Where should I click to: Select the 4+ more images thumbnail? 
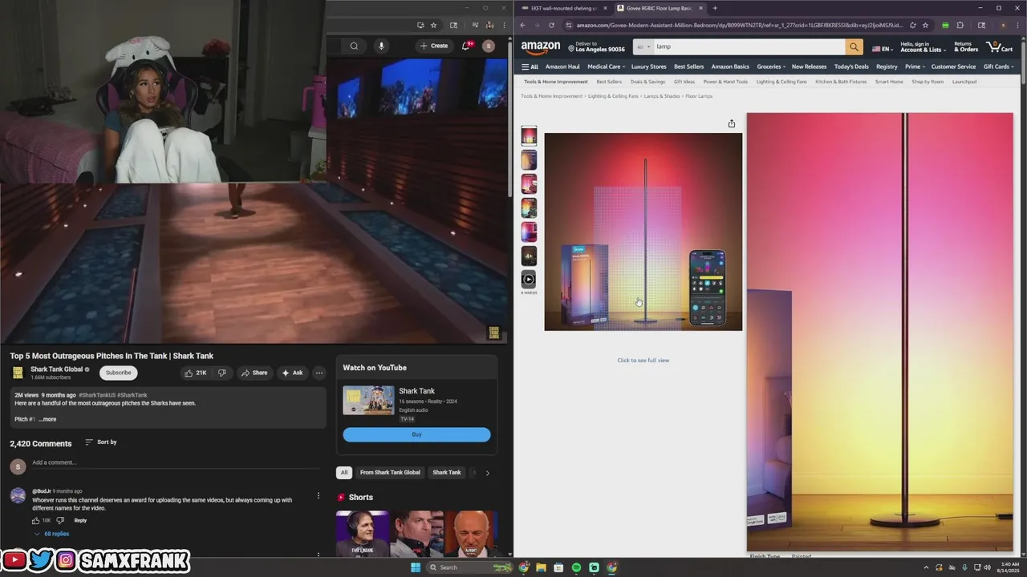coord(529,256)
